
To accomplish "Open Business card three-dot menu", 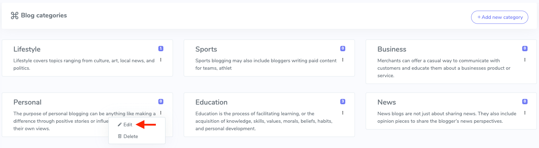I will point(525,60).
